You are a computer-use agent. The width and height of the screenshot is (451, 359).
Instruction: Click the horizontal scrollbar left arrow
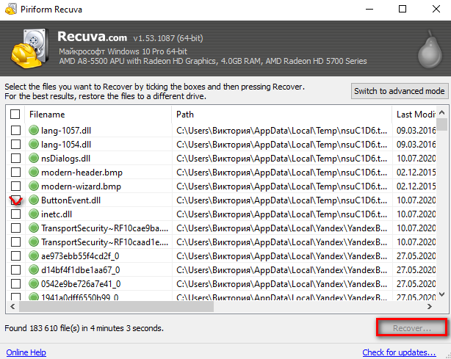[x=12, y=306]
